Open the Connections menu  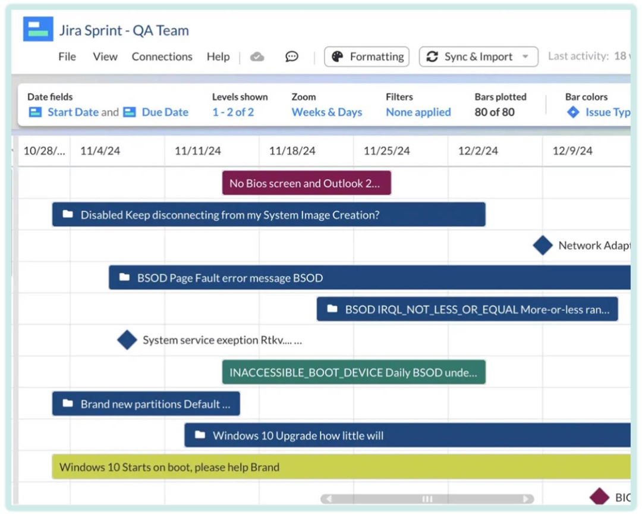(x=162, y=57)
